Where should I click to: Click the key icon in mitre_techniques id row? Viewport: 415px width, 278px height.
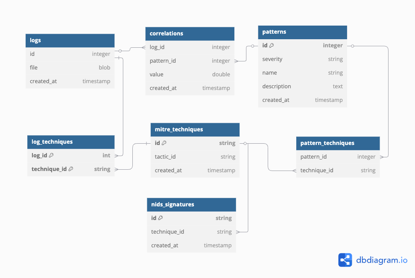(x=164, y=143)
